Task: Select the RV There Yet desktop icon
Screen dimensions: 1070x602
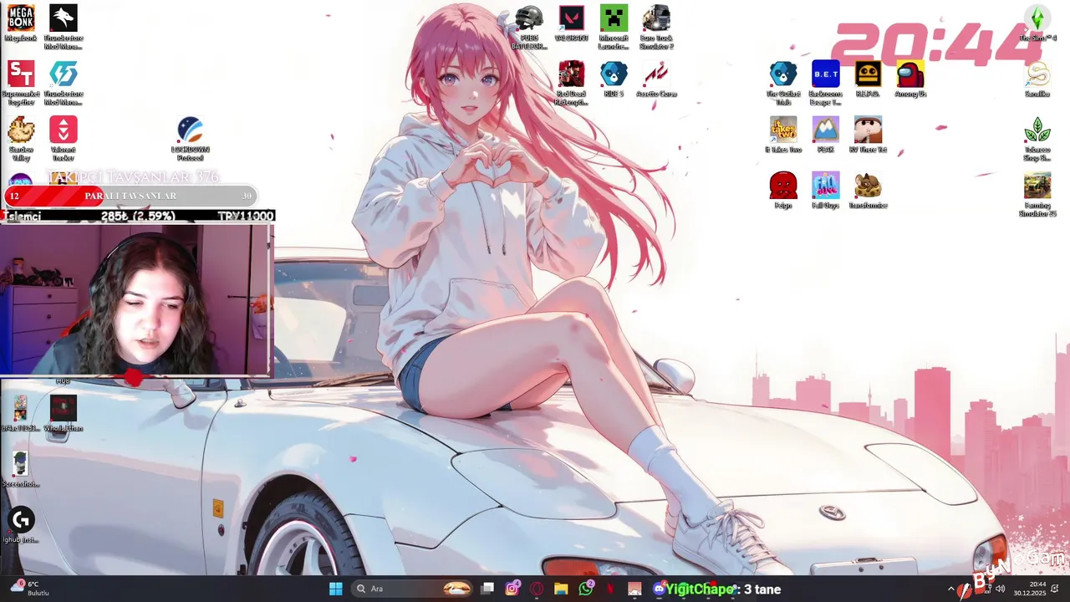Action: [x=868, y=135]
